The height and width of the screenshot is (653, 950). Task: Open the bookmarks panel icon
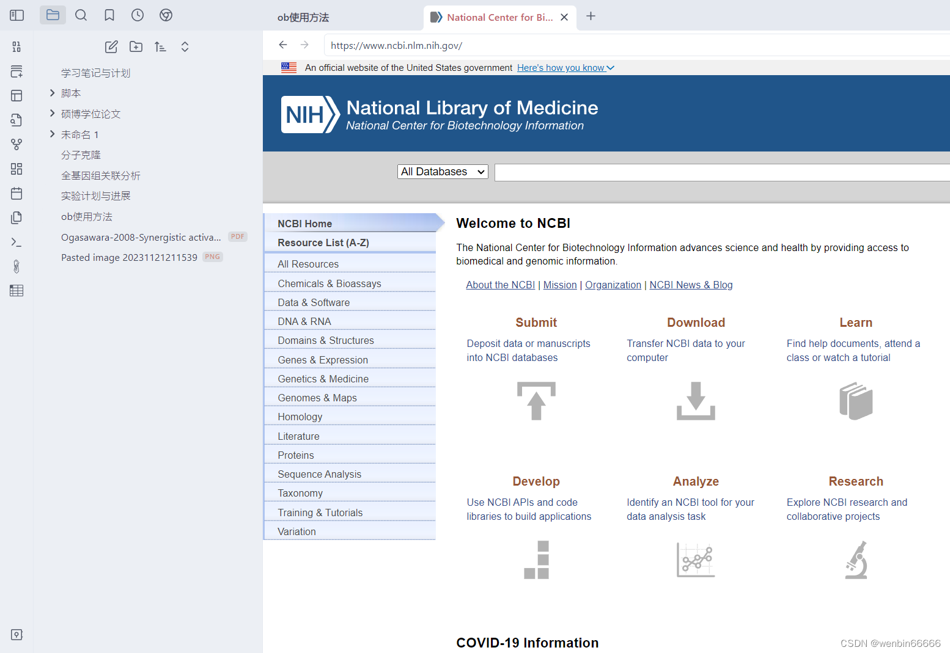109,15
